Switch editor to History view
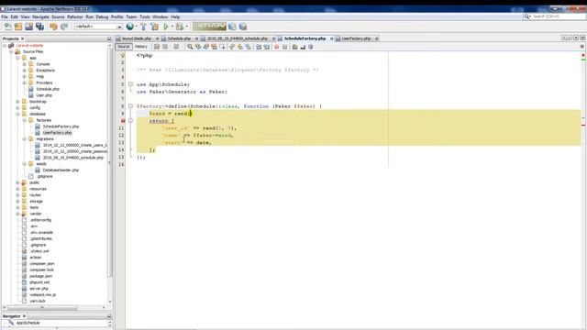Viewport: 587px width, 330px height. [x=140, y=47]
